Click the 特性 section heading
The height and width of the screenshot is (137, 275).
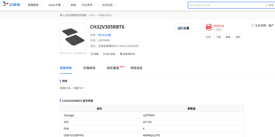tap(65, 81)
